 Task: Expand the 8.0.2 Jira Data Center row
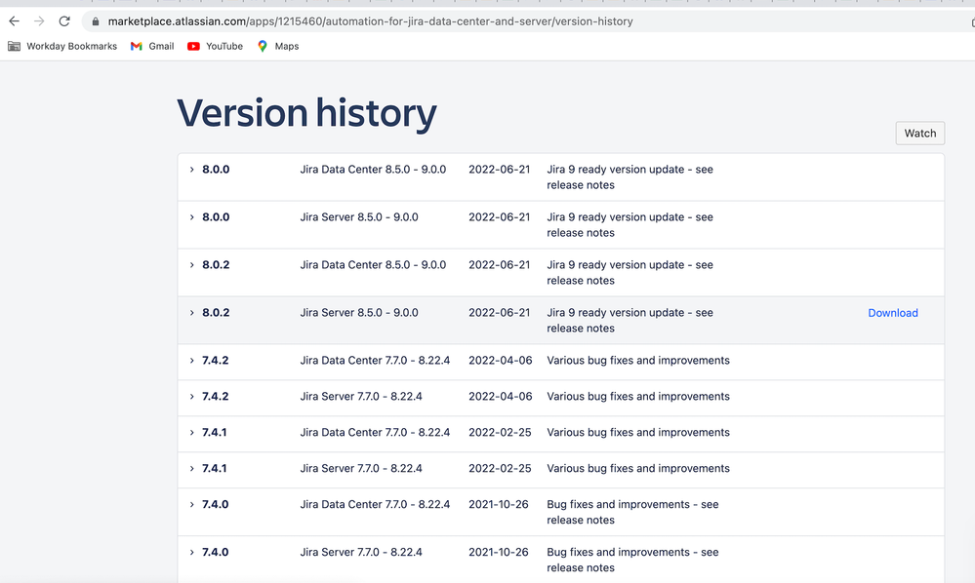[191, 265]
